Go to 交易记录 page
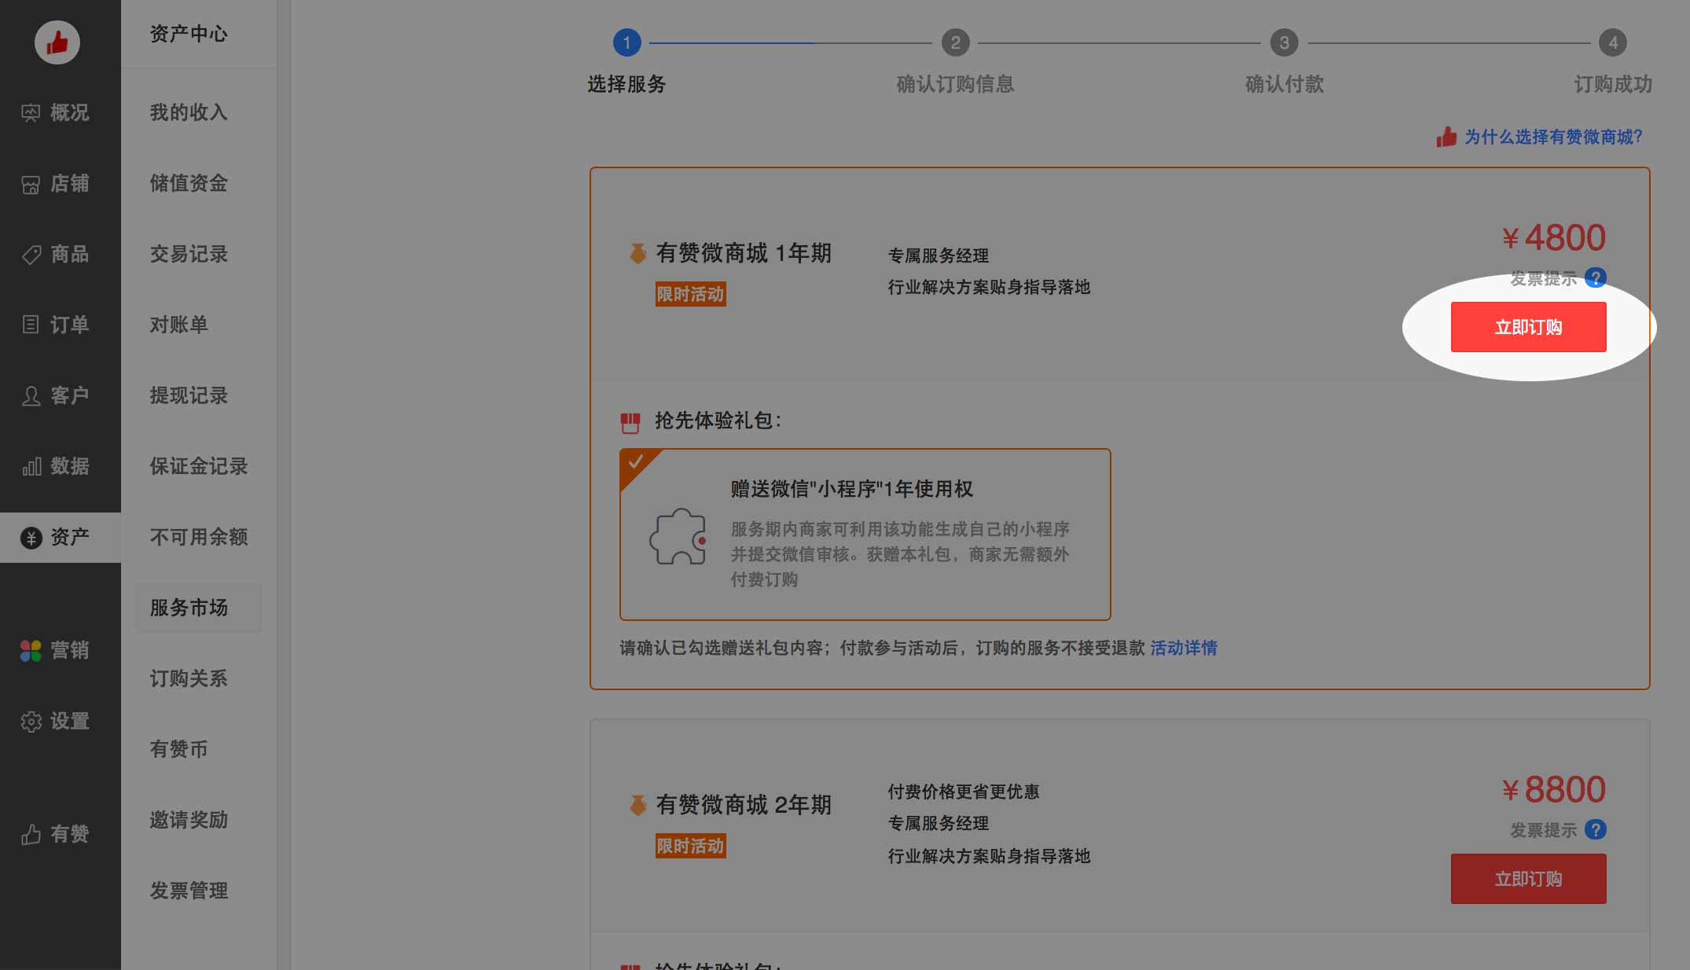This screenshot has width=1690, height=970. tap(189, 254)
